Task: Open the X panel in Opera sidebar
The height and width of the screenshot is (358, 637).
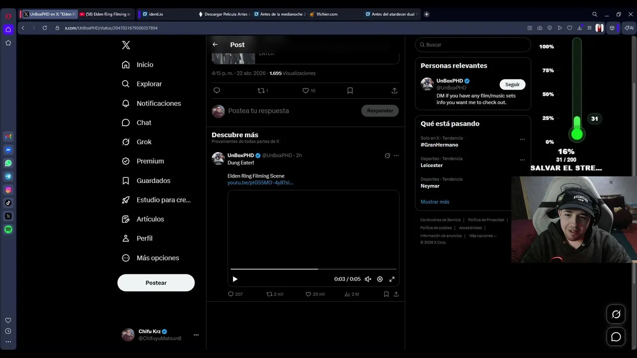Action: click(x=8, y=216)
